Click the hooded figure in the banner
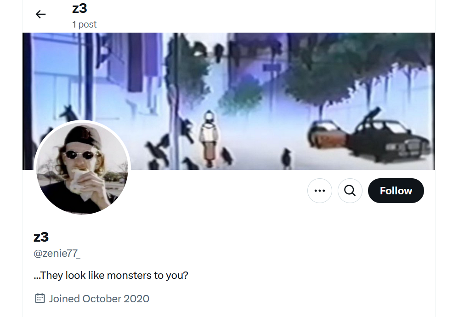Screen dimensions: 453x317 pyautogui.click(x=209, y=138)
